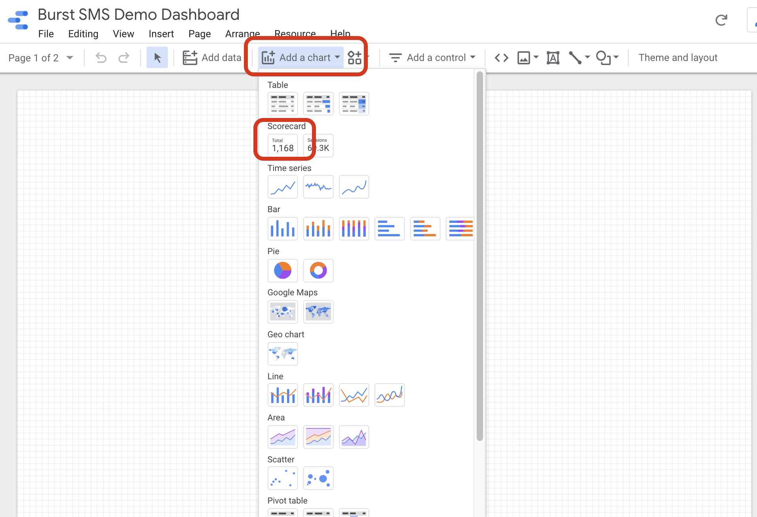Image resolution: width=757 pixels, height=517 pixels.
Task: Click the Looker Studio logo icon
Action: [18, 20]
